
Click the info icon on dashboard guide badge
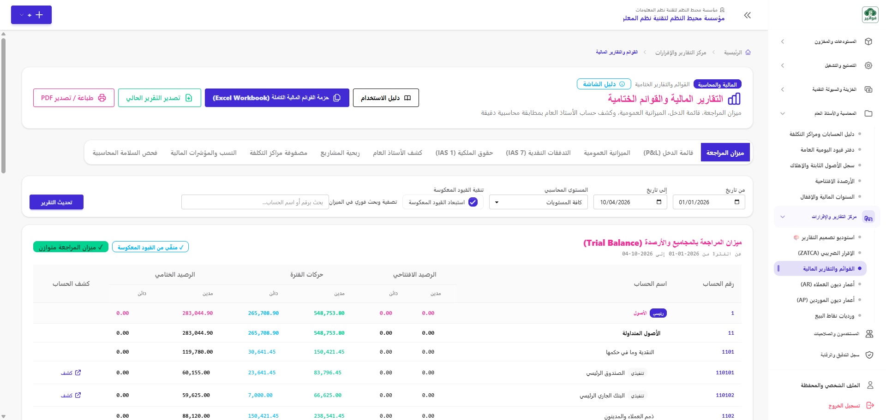click(x=622, y=84)
